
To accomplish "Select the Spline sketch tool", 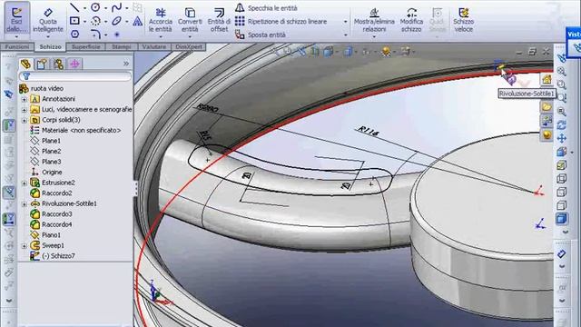I will [x=117, y=7].
